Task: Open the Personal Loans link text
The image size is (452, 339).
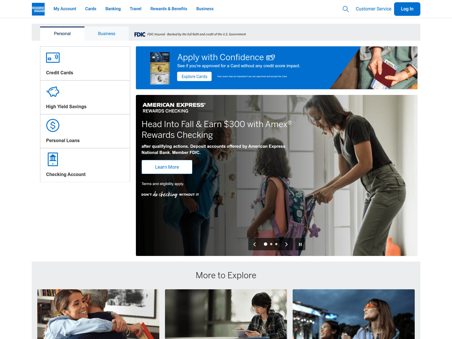Action: pyautogui.click(x=63, y=140)
